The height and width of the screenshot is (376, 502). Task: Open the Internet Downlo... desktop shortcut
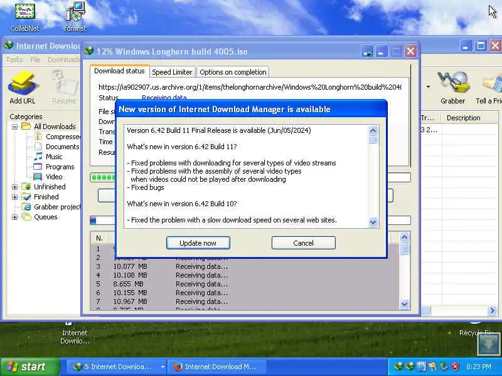[x=75, y=333]
